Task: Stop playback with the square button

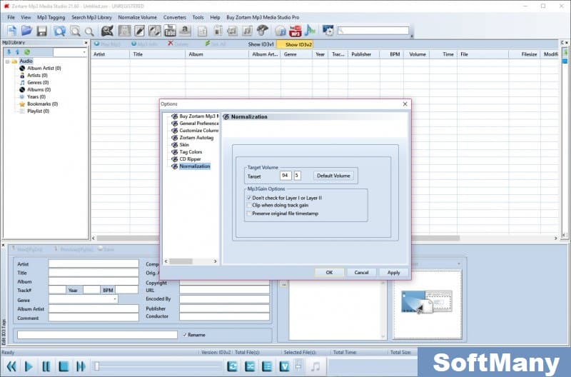Action: (x=64, y=366)
